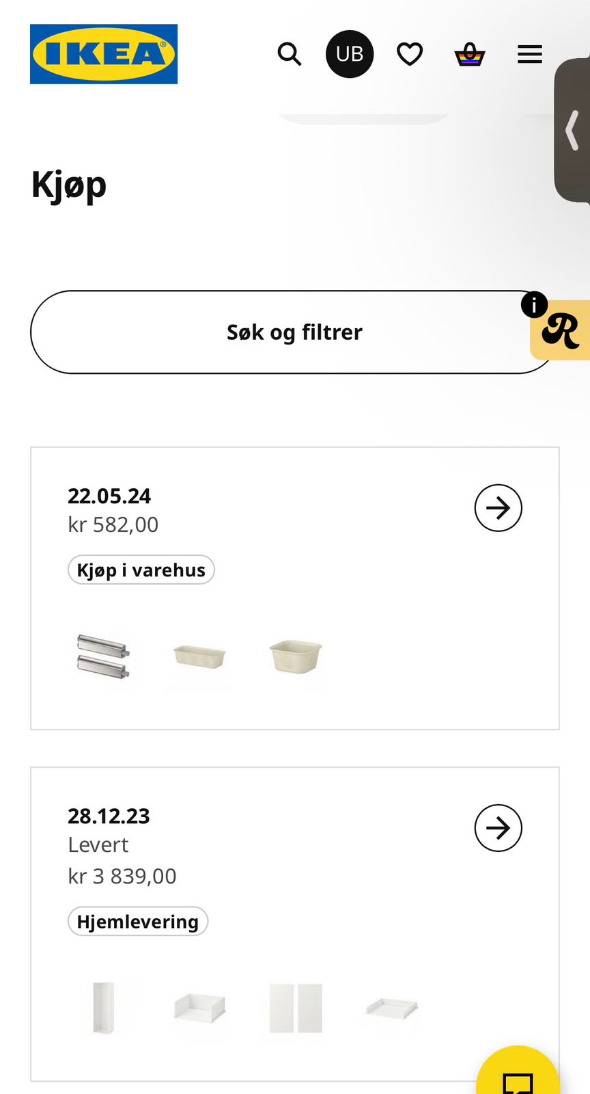
Task: Select the white wardrobe frame thumbnail
Action: (x=104, y=1008)
